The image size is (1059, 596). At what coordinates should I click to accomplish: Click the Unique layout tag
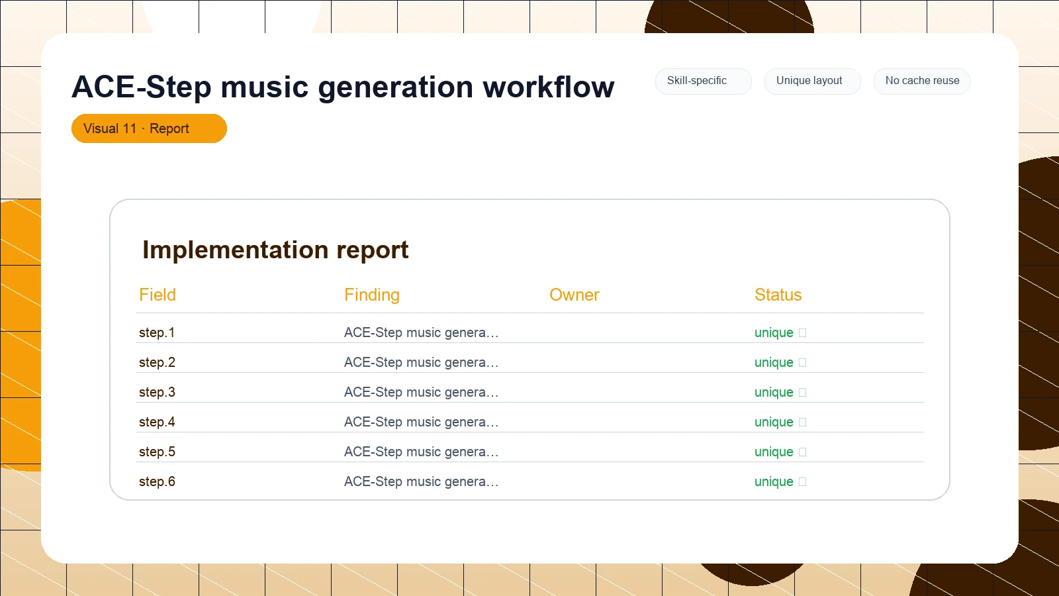(x=812, y=81)
